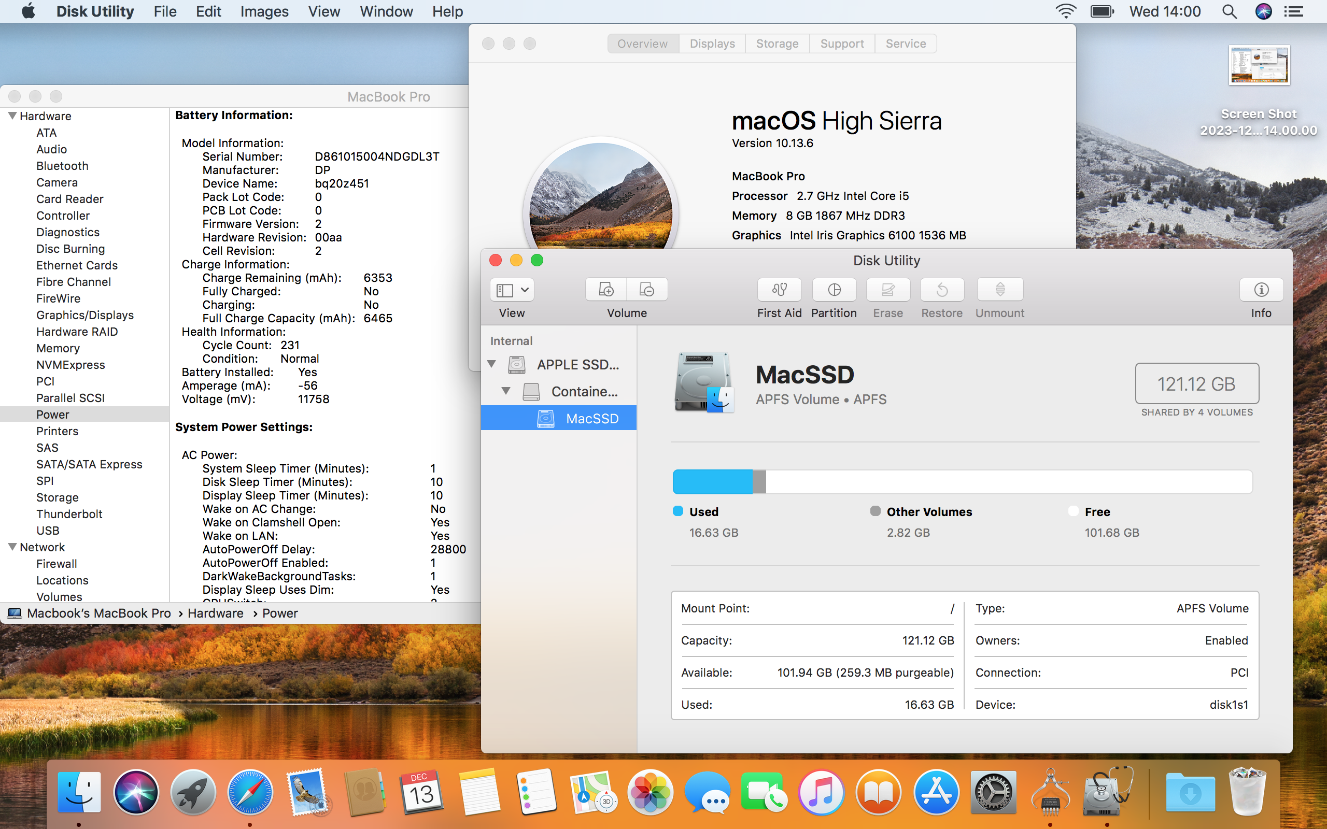
Task: Select Firewall under Network
Action: point(57,564)
